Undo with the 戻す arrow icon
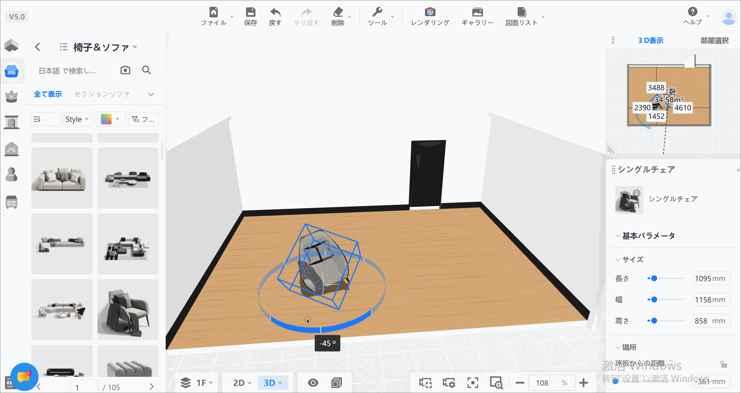Image resolution: width=741 pixels, height=393 pixels. (275, 12)
